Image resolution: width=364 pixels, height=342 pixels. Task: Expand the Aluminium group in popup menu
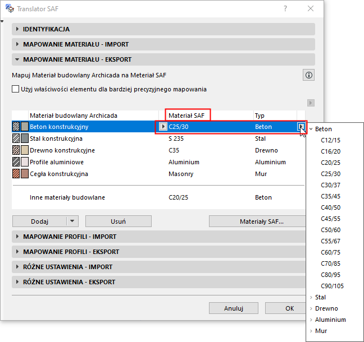click(x=311, y=320)
